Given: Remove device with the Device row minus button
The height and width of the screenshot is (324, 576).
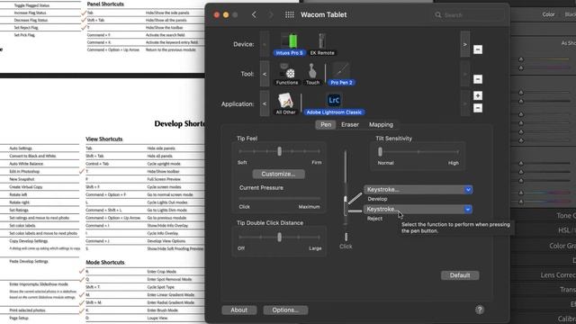Looking at the screenshot, I should (478, 49).
